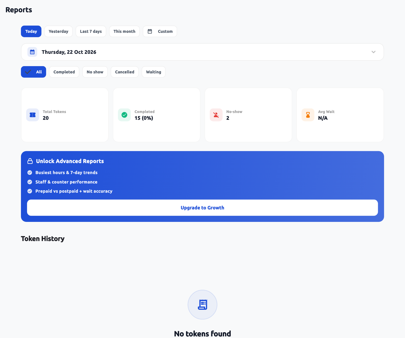Click the Token History heading
This screenshot has height=338, width=405.
coord(43,239)
